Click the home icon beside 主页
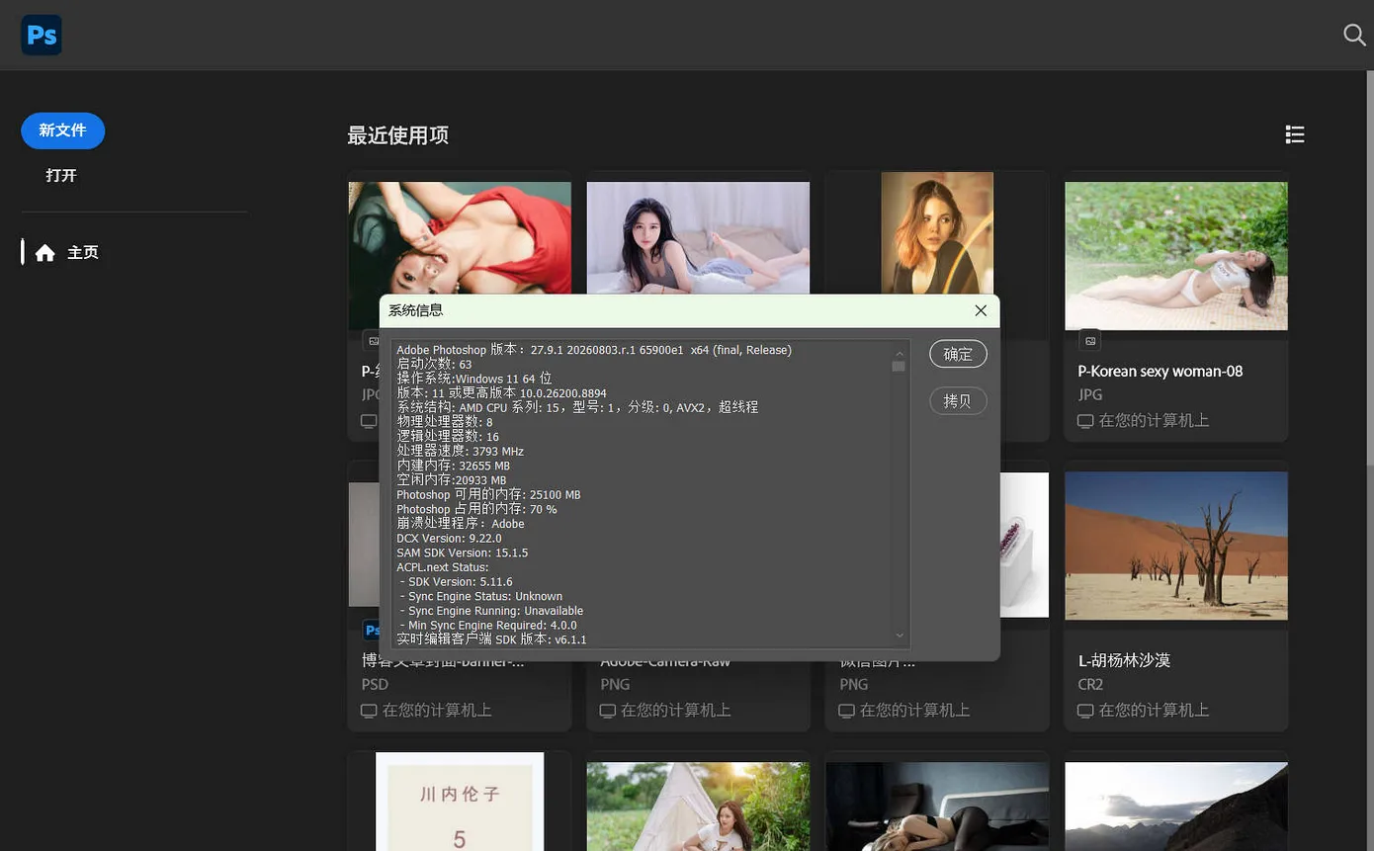1374x851 pixels. (44, 253)
